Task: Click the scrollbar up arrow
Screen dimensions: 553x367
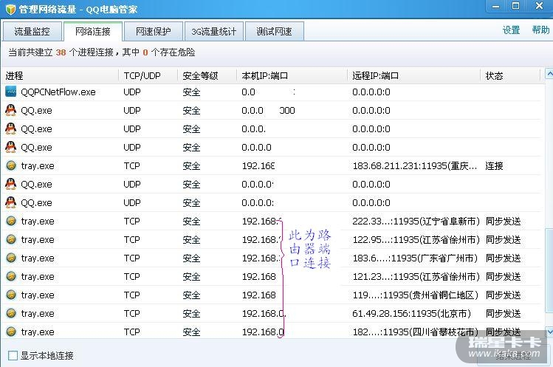Action: (549, 73)
